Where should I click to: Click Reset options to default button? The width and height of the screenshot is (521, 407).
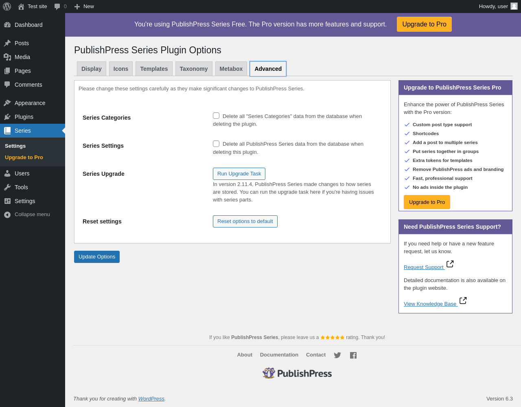245,221
